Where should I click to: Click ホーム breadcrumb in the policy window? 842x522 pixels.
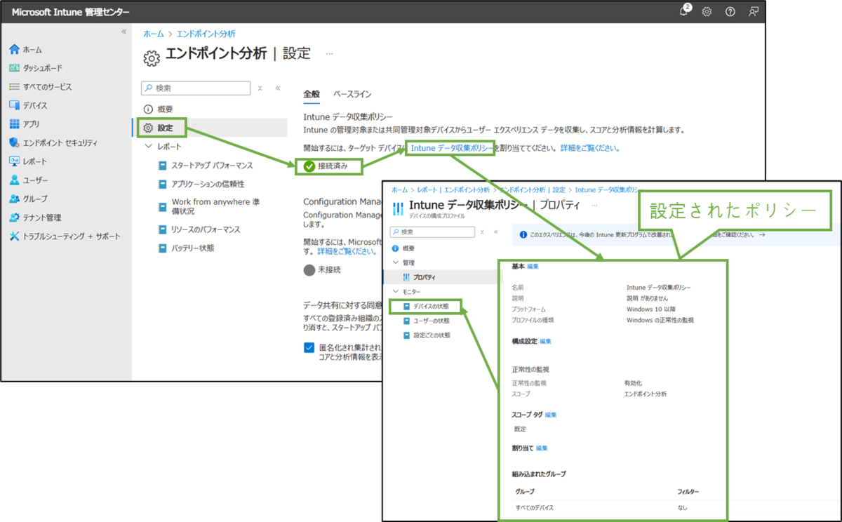(399, 190)
